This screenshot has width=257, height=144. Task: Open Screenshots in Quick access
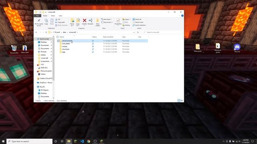(x=45, y=61)
